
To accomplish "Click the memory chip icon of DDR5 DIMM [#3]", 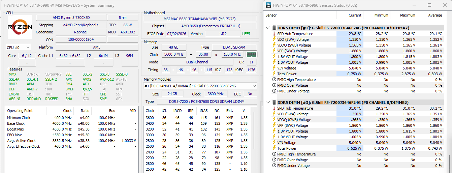I will [273, 103].
